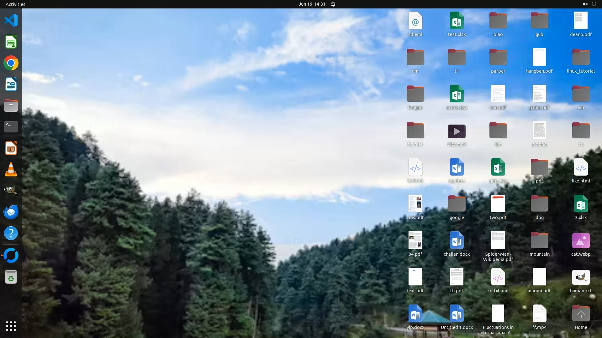This screenshot has height=338, width=602.
Task: Select the test.xlsx spreadsheet file
Action: [457, 21]
